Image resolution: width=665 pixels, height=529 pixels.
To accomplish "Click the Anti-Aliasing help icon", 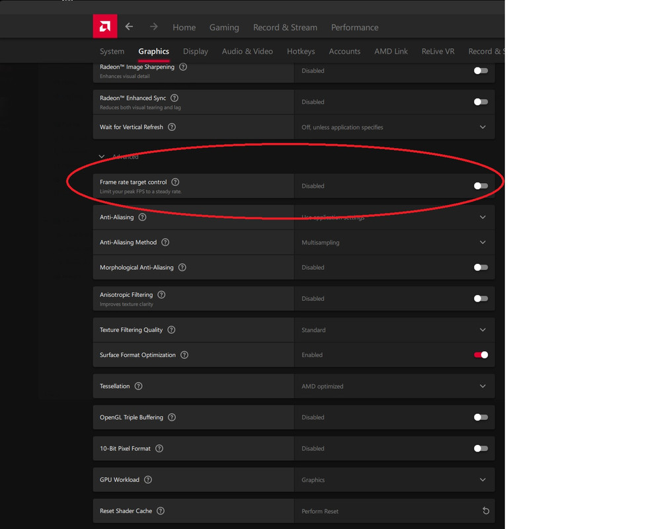I will [143, 217].
